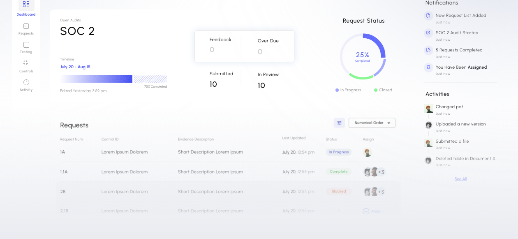518x239 pixels.
Task: Click the plus Assign icon in row 2.1B
Action: (x=366, y=211)
